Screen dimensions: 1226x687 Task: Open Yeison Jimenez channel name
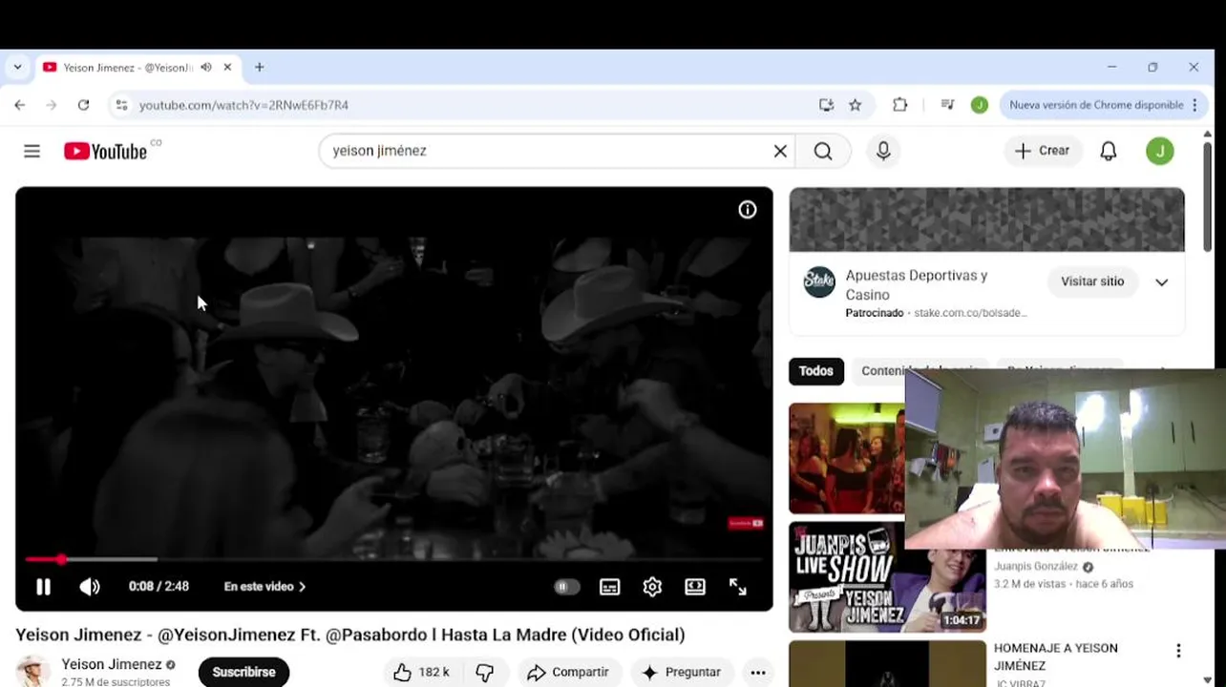[112, 664]
